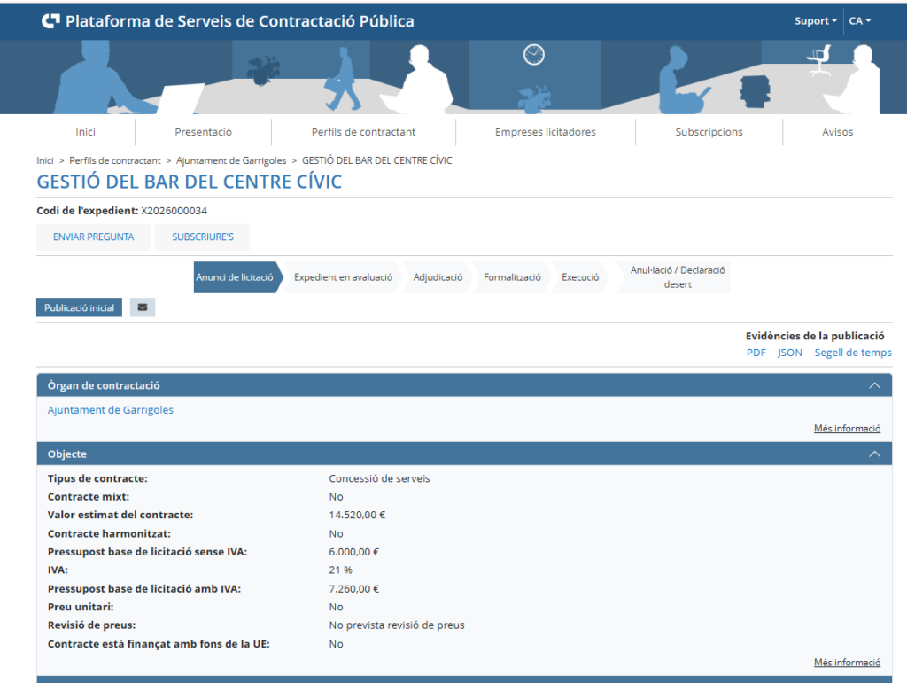Open the Suport dropdown menu
The width and height of the screenshot is (907, 683).
[x=815, y=21]
